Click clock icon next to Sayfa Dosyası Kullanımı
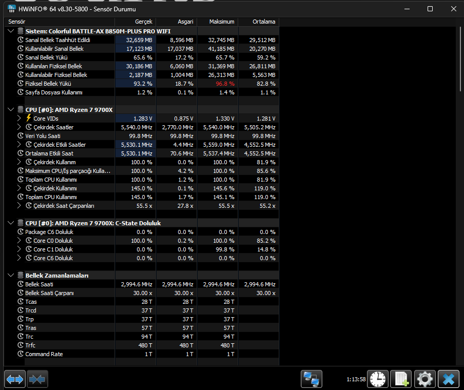This screenshot has width=464, height=390. pos(21,92)
